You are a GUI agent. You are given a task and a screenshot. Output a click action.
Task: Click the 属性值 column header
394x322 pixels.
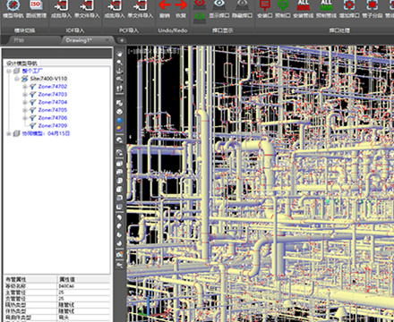coord(83,279)
